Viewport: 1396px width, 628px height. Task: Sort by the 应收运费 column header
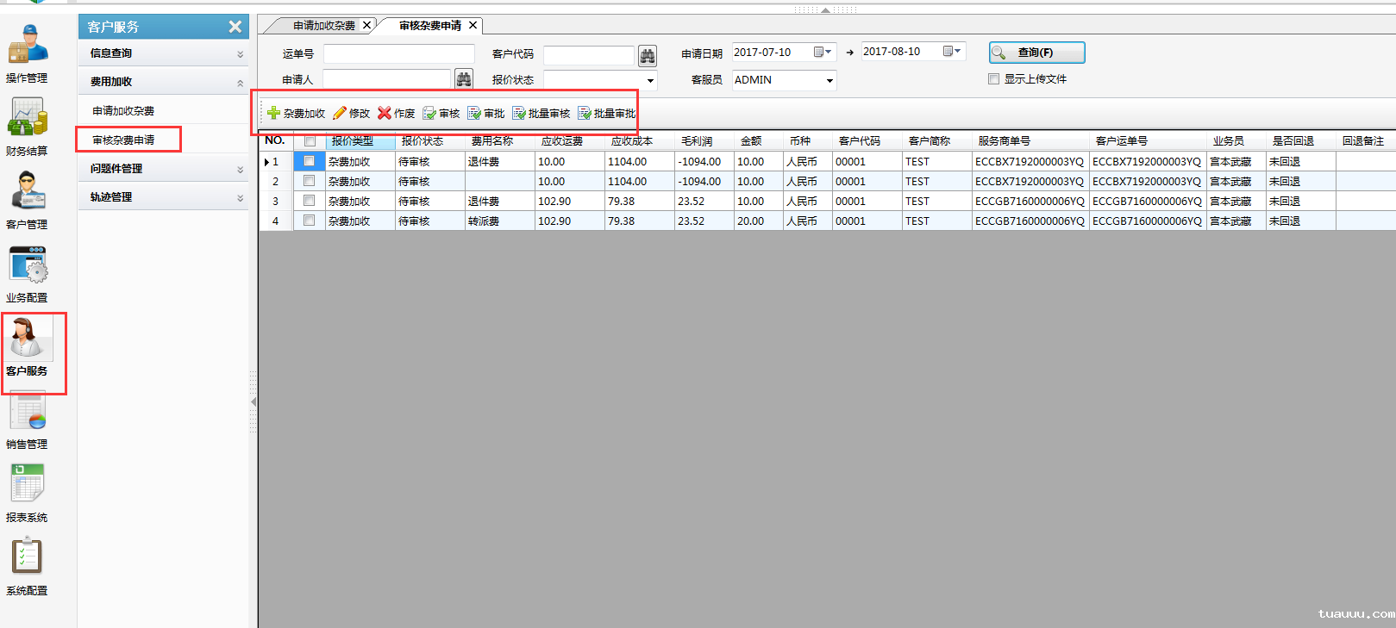point(570,140)
